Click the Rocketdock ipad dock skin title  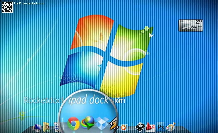[x=74, y=100]
